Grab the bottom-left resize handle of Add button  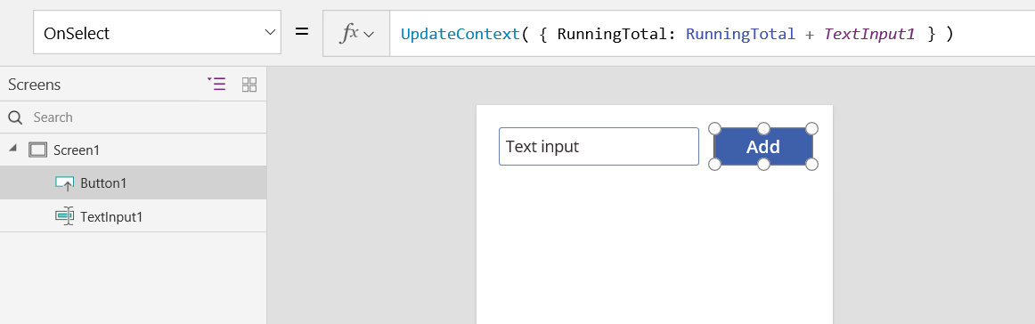point(714,164)
